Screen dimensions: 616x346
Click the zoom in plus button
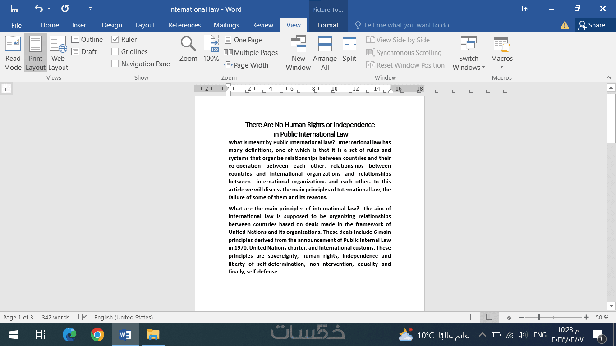tap(586, 317)
